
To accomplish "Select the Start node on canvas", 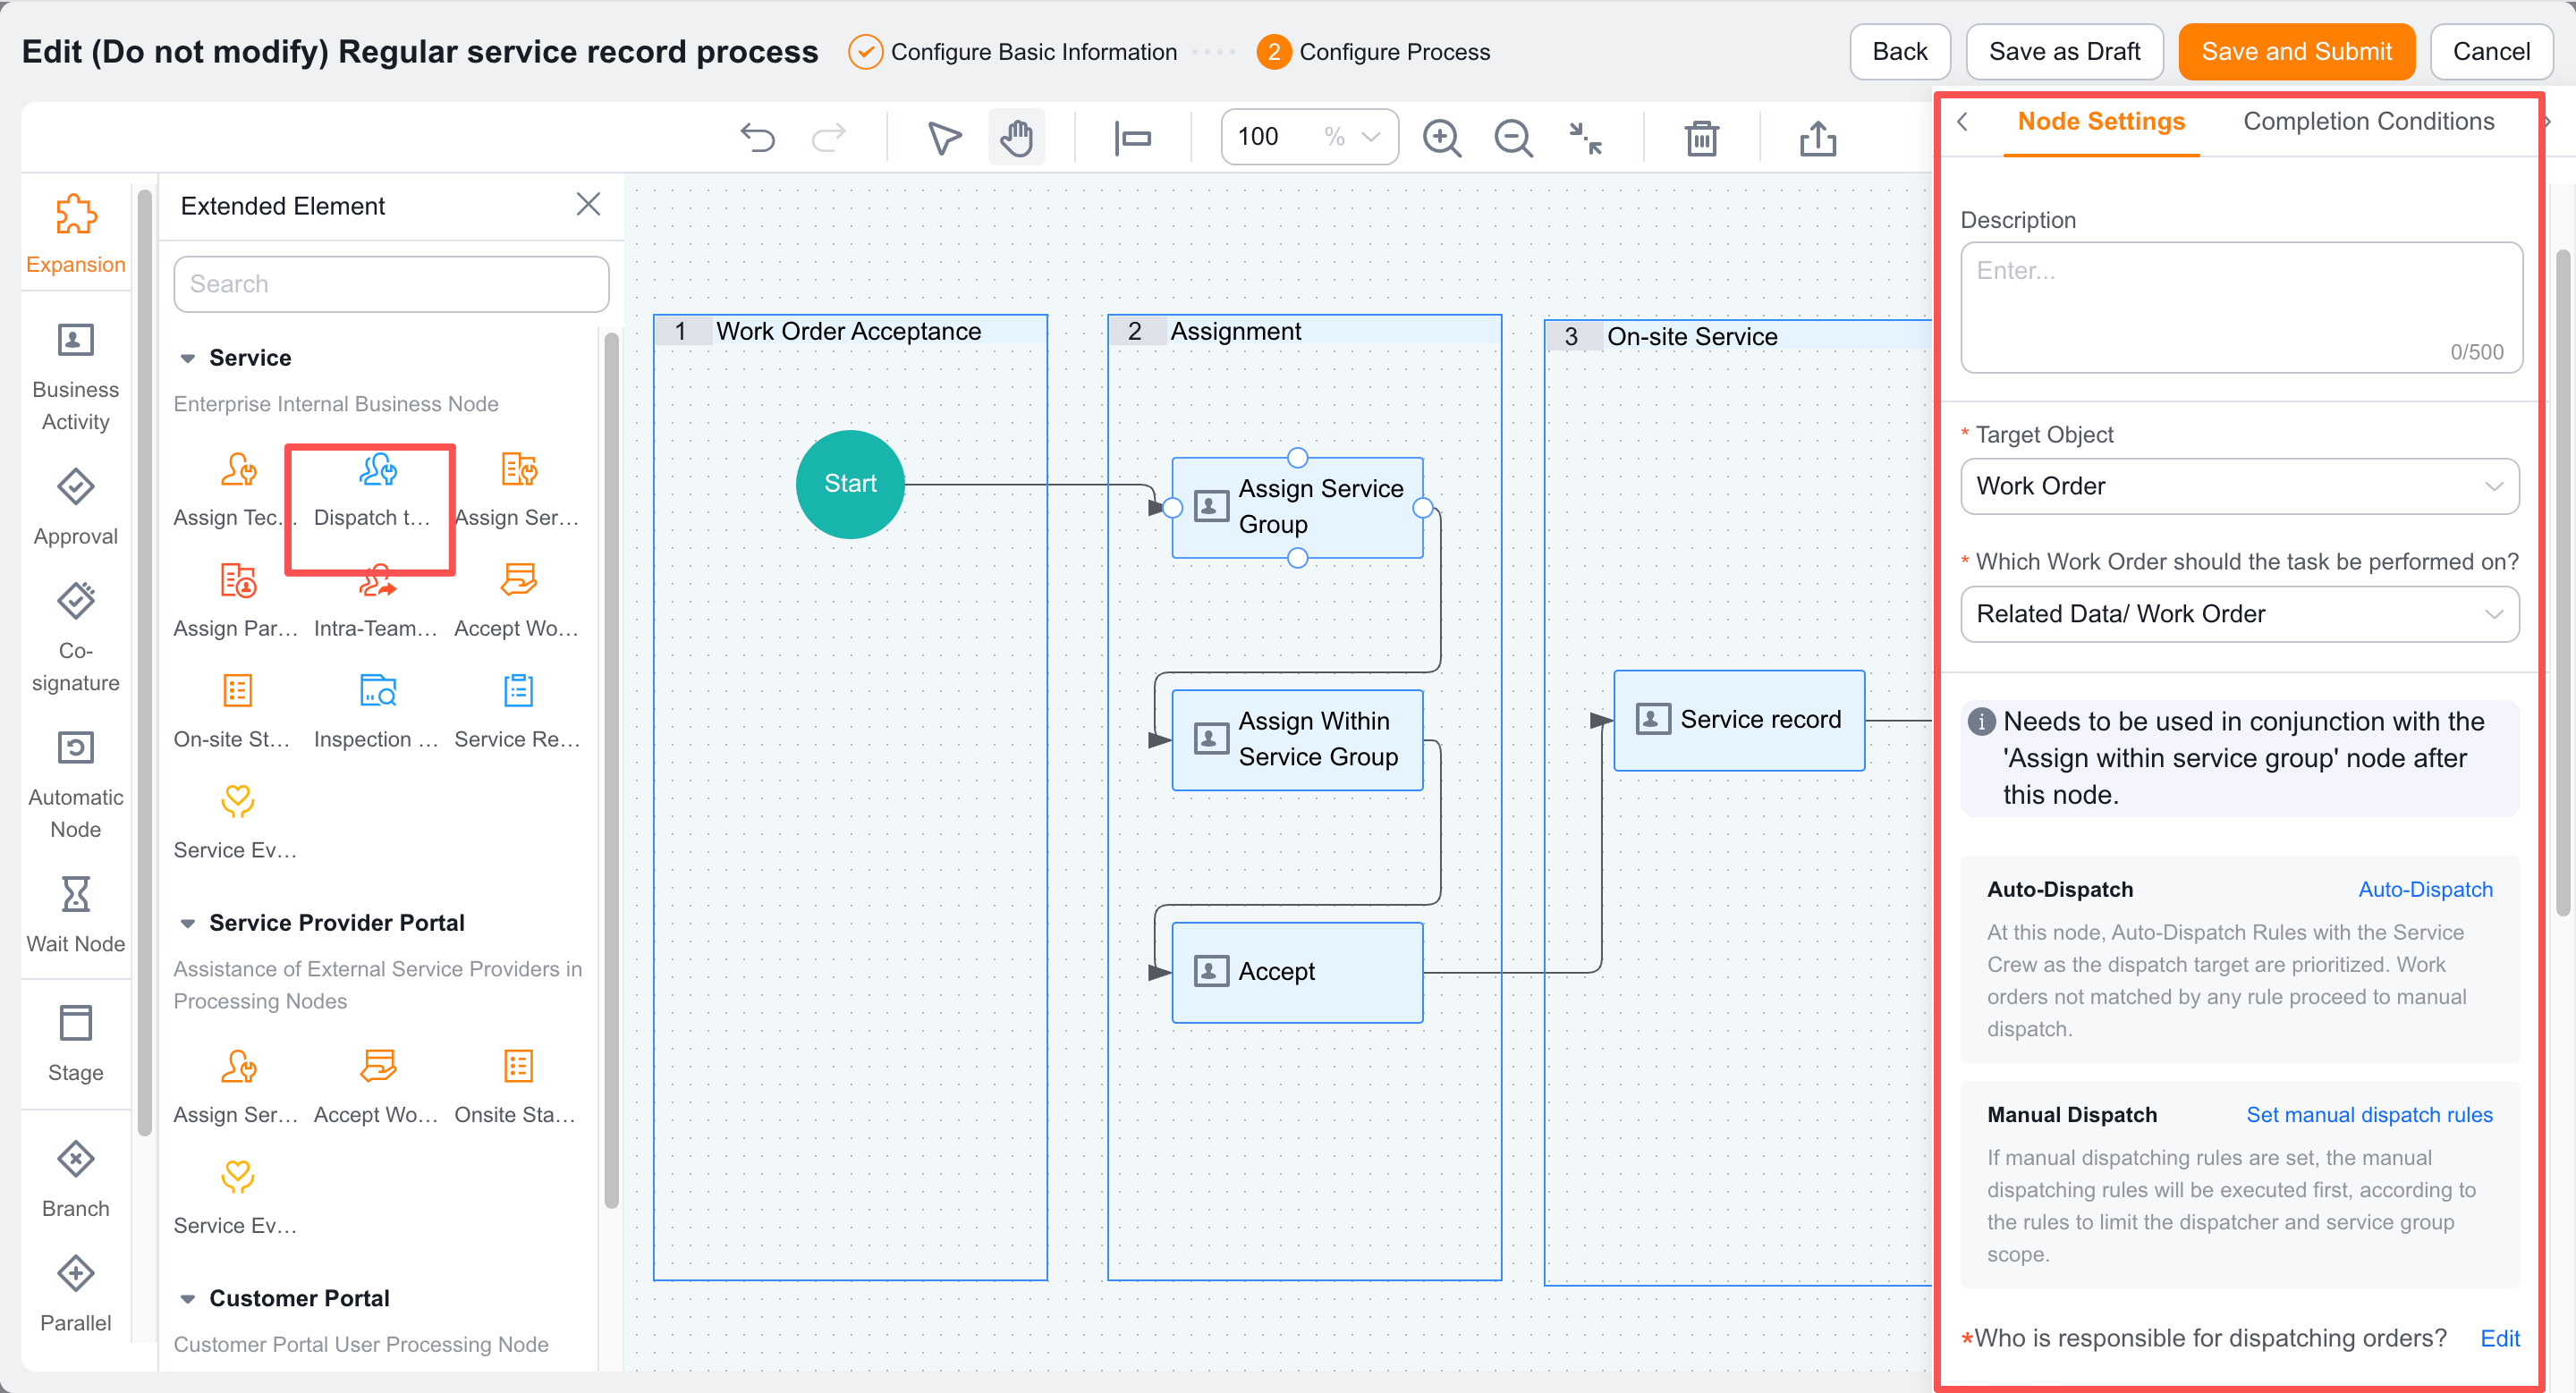I will point(850,484).
